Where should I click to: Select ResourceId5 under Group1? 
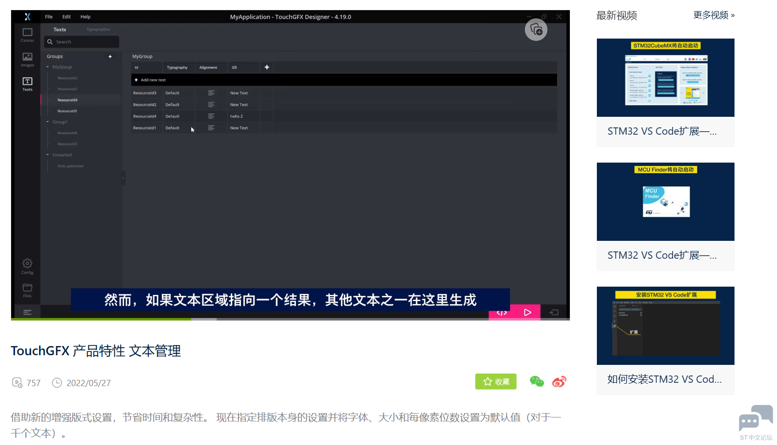(68, 144)
